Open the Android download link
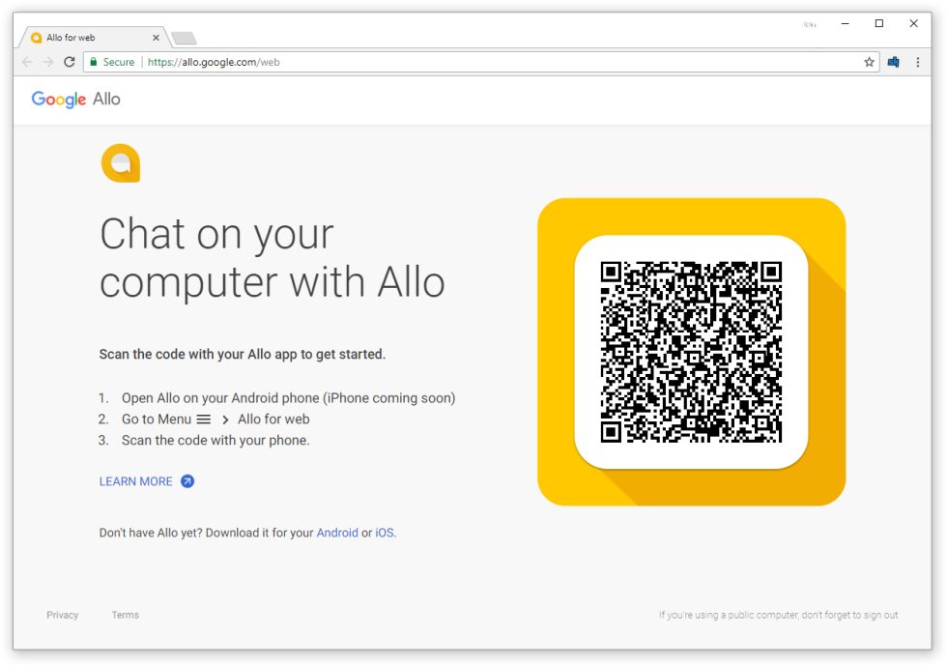947x665 pixels. pos(337,533)
